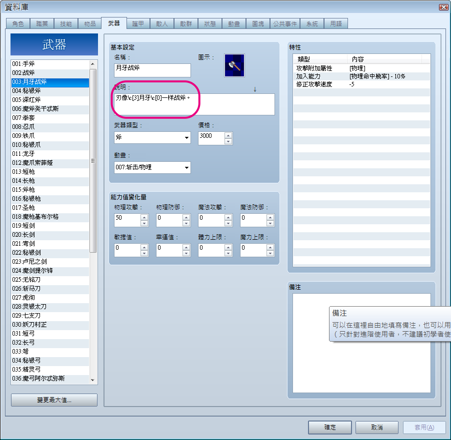Close the 資料庫 window
The width and height of the screenshot is (451, 440).
pyautogui.click(x=443, y=7)
